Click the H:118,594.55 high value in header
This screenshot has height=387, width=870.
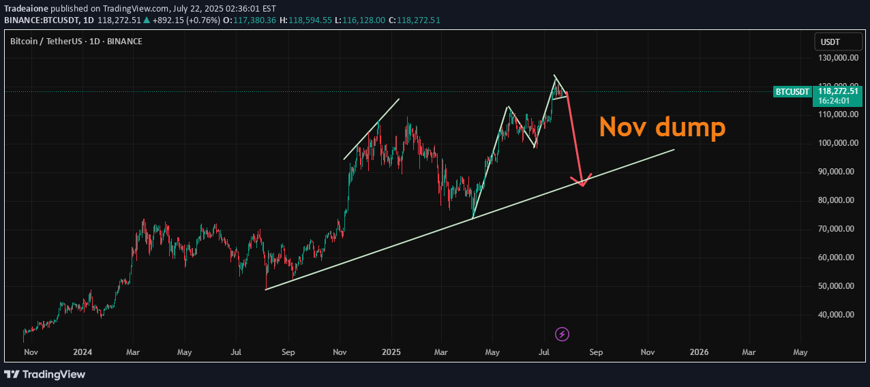tap(305, 20)
